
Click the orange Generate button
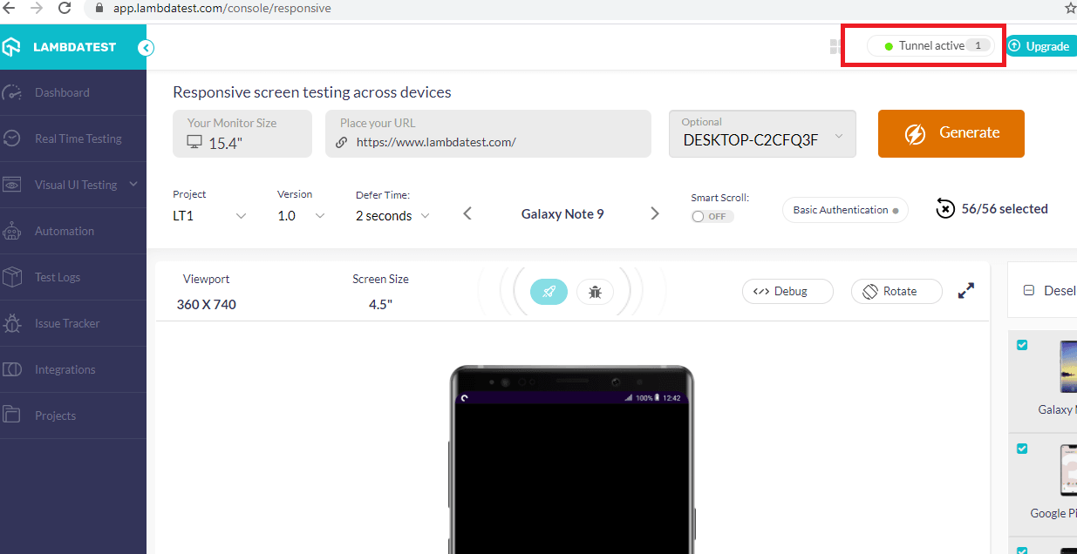tap(951, 133)
